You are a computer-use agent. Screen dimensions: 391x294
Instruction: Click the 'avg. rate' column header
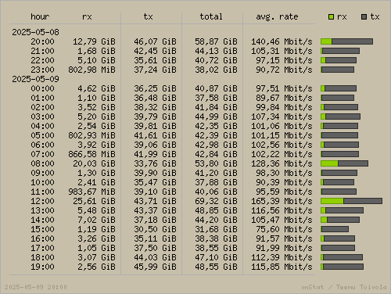277,17
